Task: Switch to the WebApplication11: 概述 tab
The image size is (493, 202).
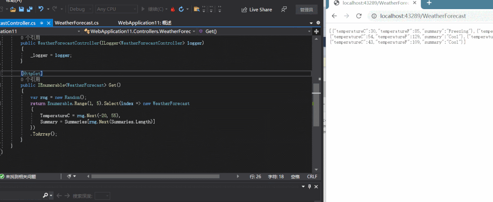Action: (145, 23)
